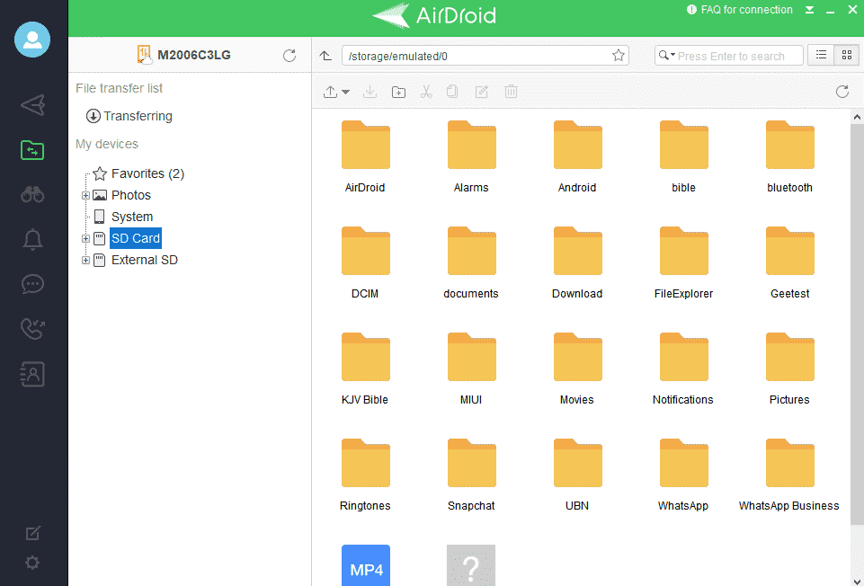Star the current path as favorite
This screenshot has width=864, height=586.
click(x=618, y=55)
